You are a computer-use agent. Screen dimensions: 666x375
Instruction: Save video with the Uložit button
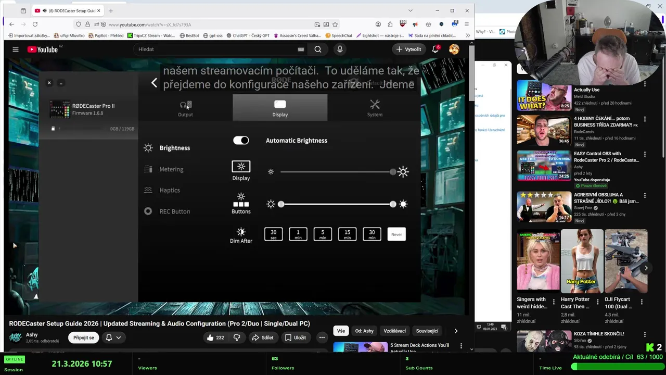tap(295, 337)
